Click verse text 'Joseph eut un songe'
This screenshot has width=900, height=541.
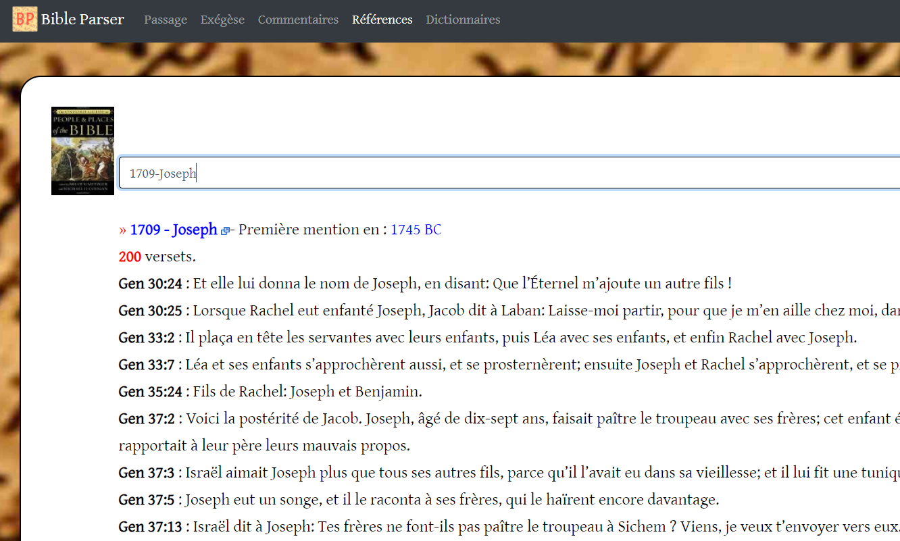click(246, 500)
